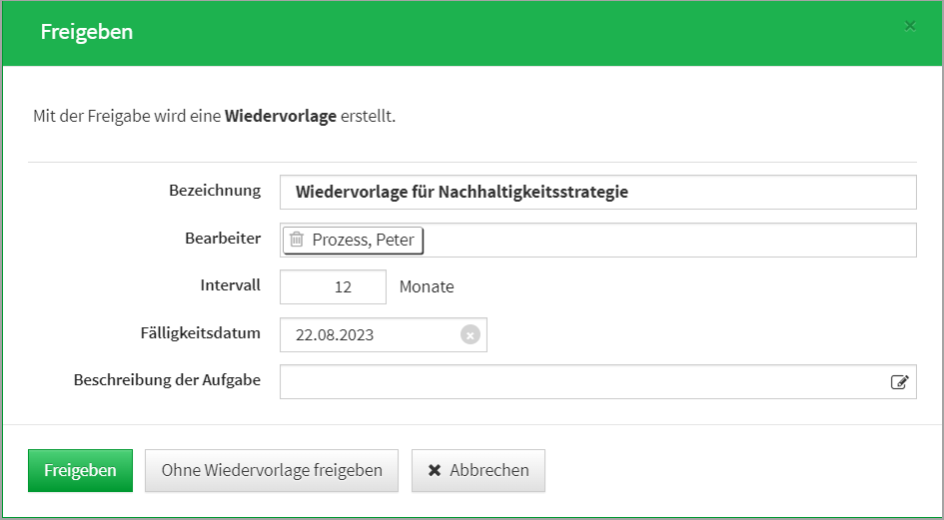Click the Fälligkeitsdatum label
Screen dimensions: 944x520
(201, 332)
